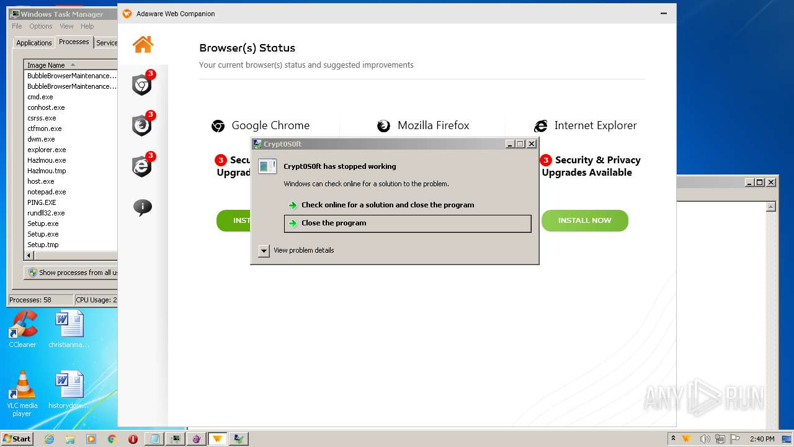794x447 pixels.
Task: Switch to Applications tab in Task Manager
Action: point(33,43)
